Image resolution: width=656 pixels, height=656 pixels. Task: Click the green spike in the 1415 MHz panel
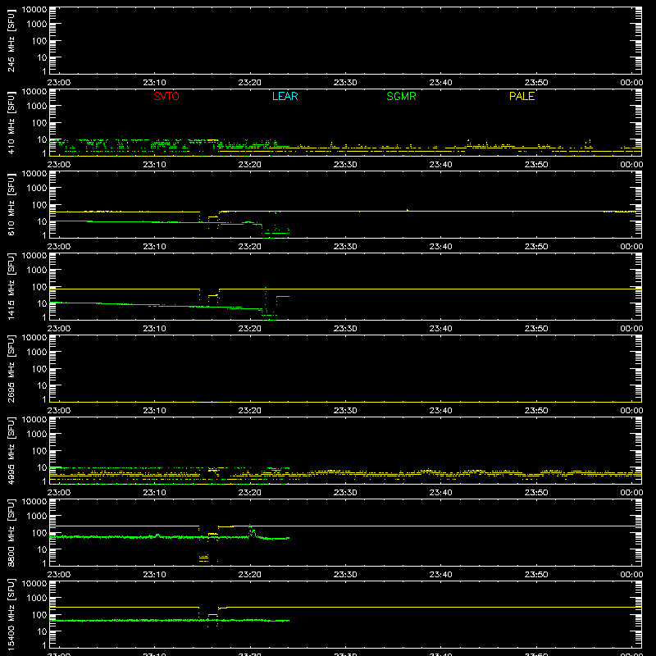(266, 299)
